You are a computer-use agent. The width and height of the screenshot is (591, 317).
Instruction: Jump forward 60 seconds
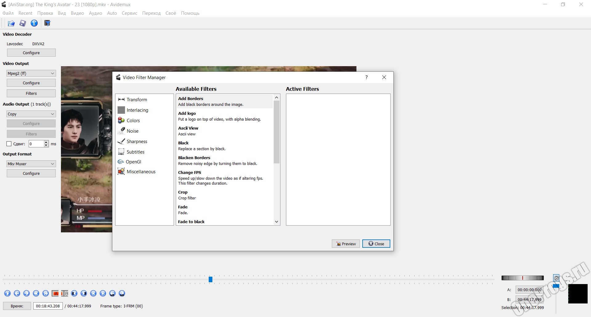coord(122,293)
